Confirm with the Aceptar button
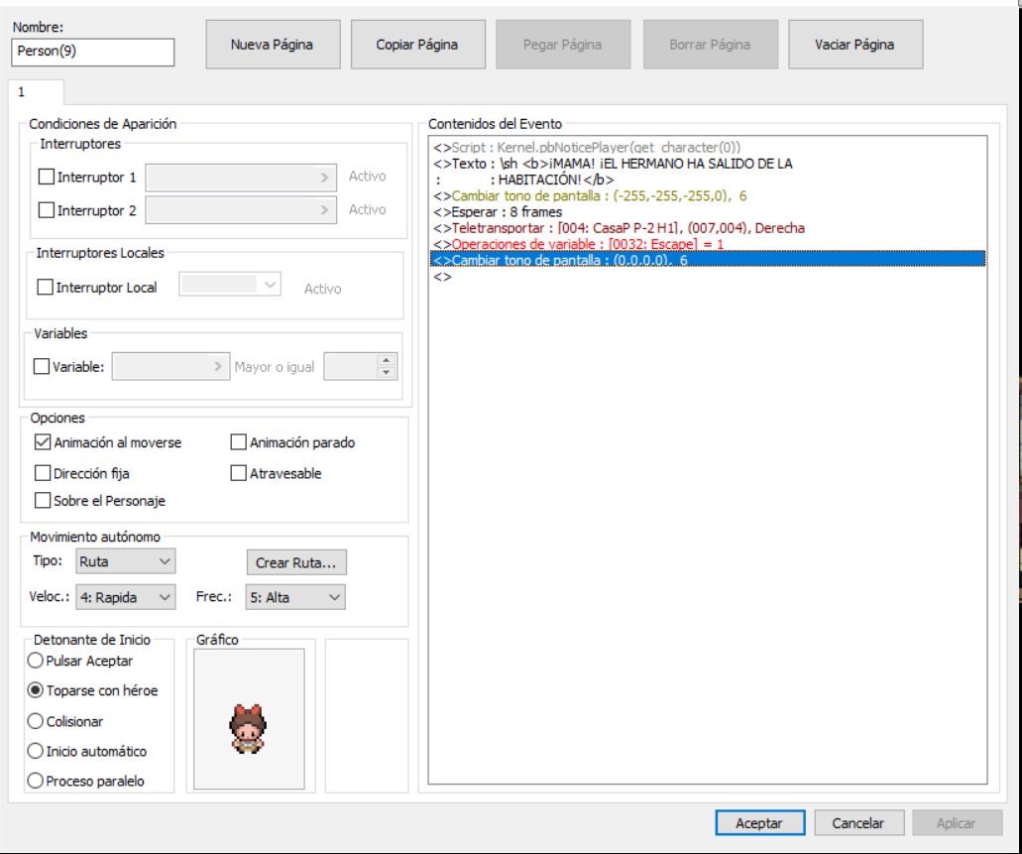The height and width of the screenshot is (854, 1022). (x=759, y=823)
